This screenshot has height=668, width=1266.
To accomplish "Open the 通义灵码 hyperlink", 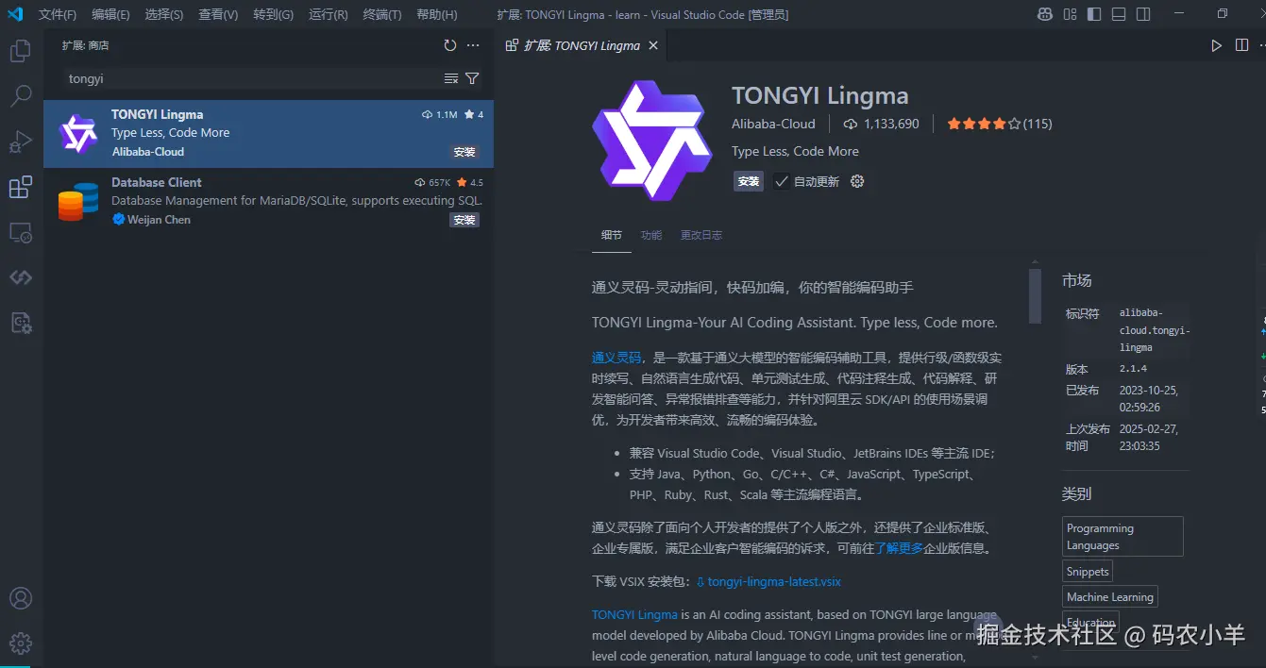I will click(x=616, y=358).
